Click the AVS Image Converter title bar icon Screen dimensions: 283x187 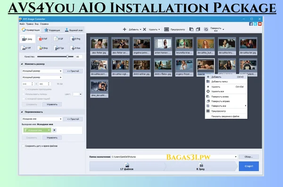tap(21, 19)
